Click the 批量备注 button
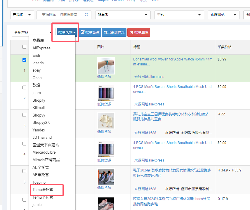The image size is (250, 210). 90,32
